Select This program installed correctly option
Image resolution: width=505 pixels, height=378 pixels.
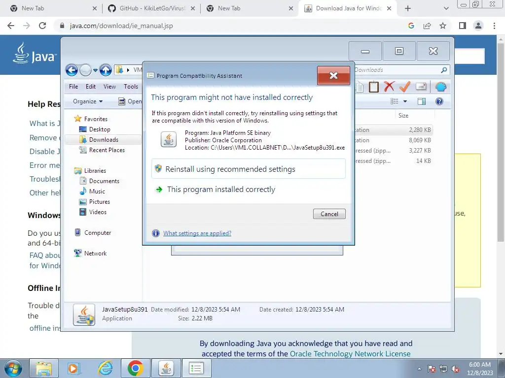coord(221,189)
